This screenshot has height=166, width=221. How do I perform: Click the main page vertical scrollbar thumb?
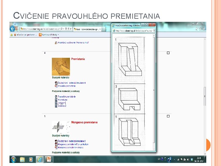tap(205, 97)
